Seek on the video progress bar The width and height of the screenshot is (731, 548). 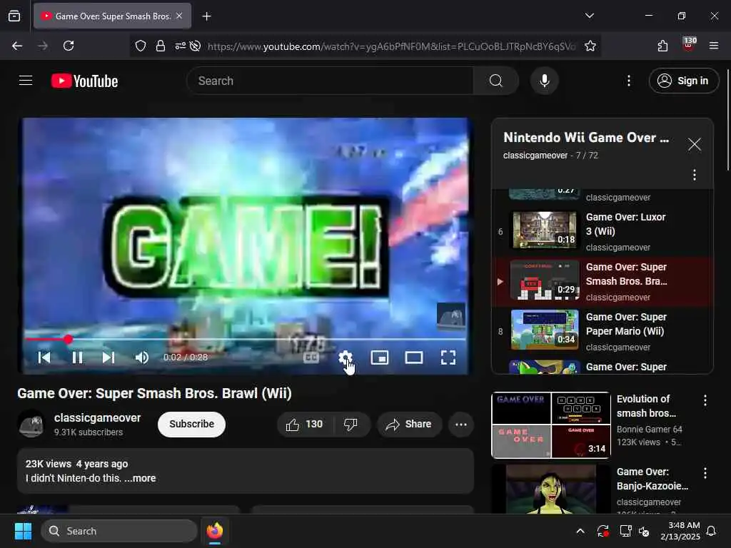246,339
